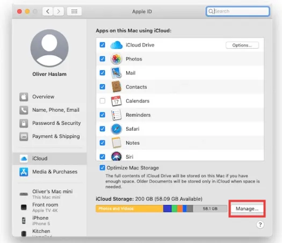Click the iCloud Storage 200 GB label
Viewport: 282px width, 243px height.
pos(149,199)
